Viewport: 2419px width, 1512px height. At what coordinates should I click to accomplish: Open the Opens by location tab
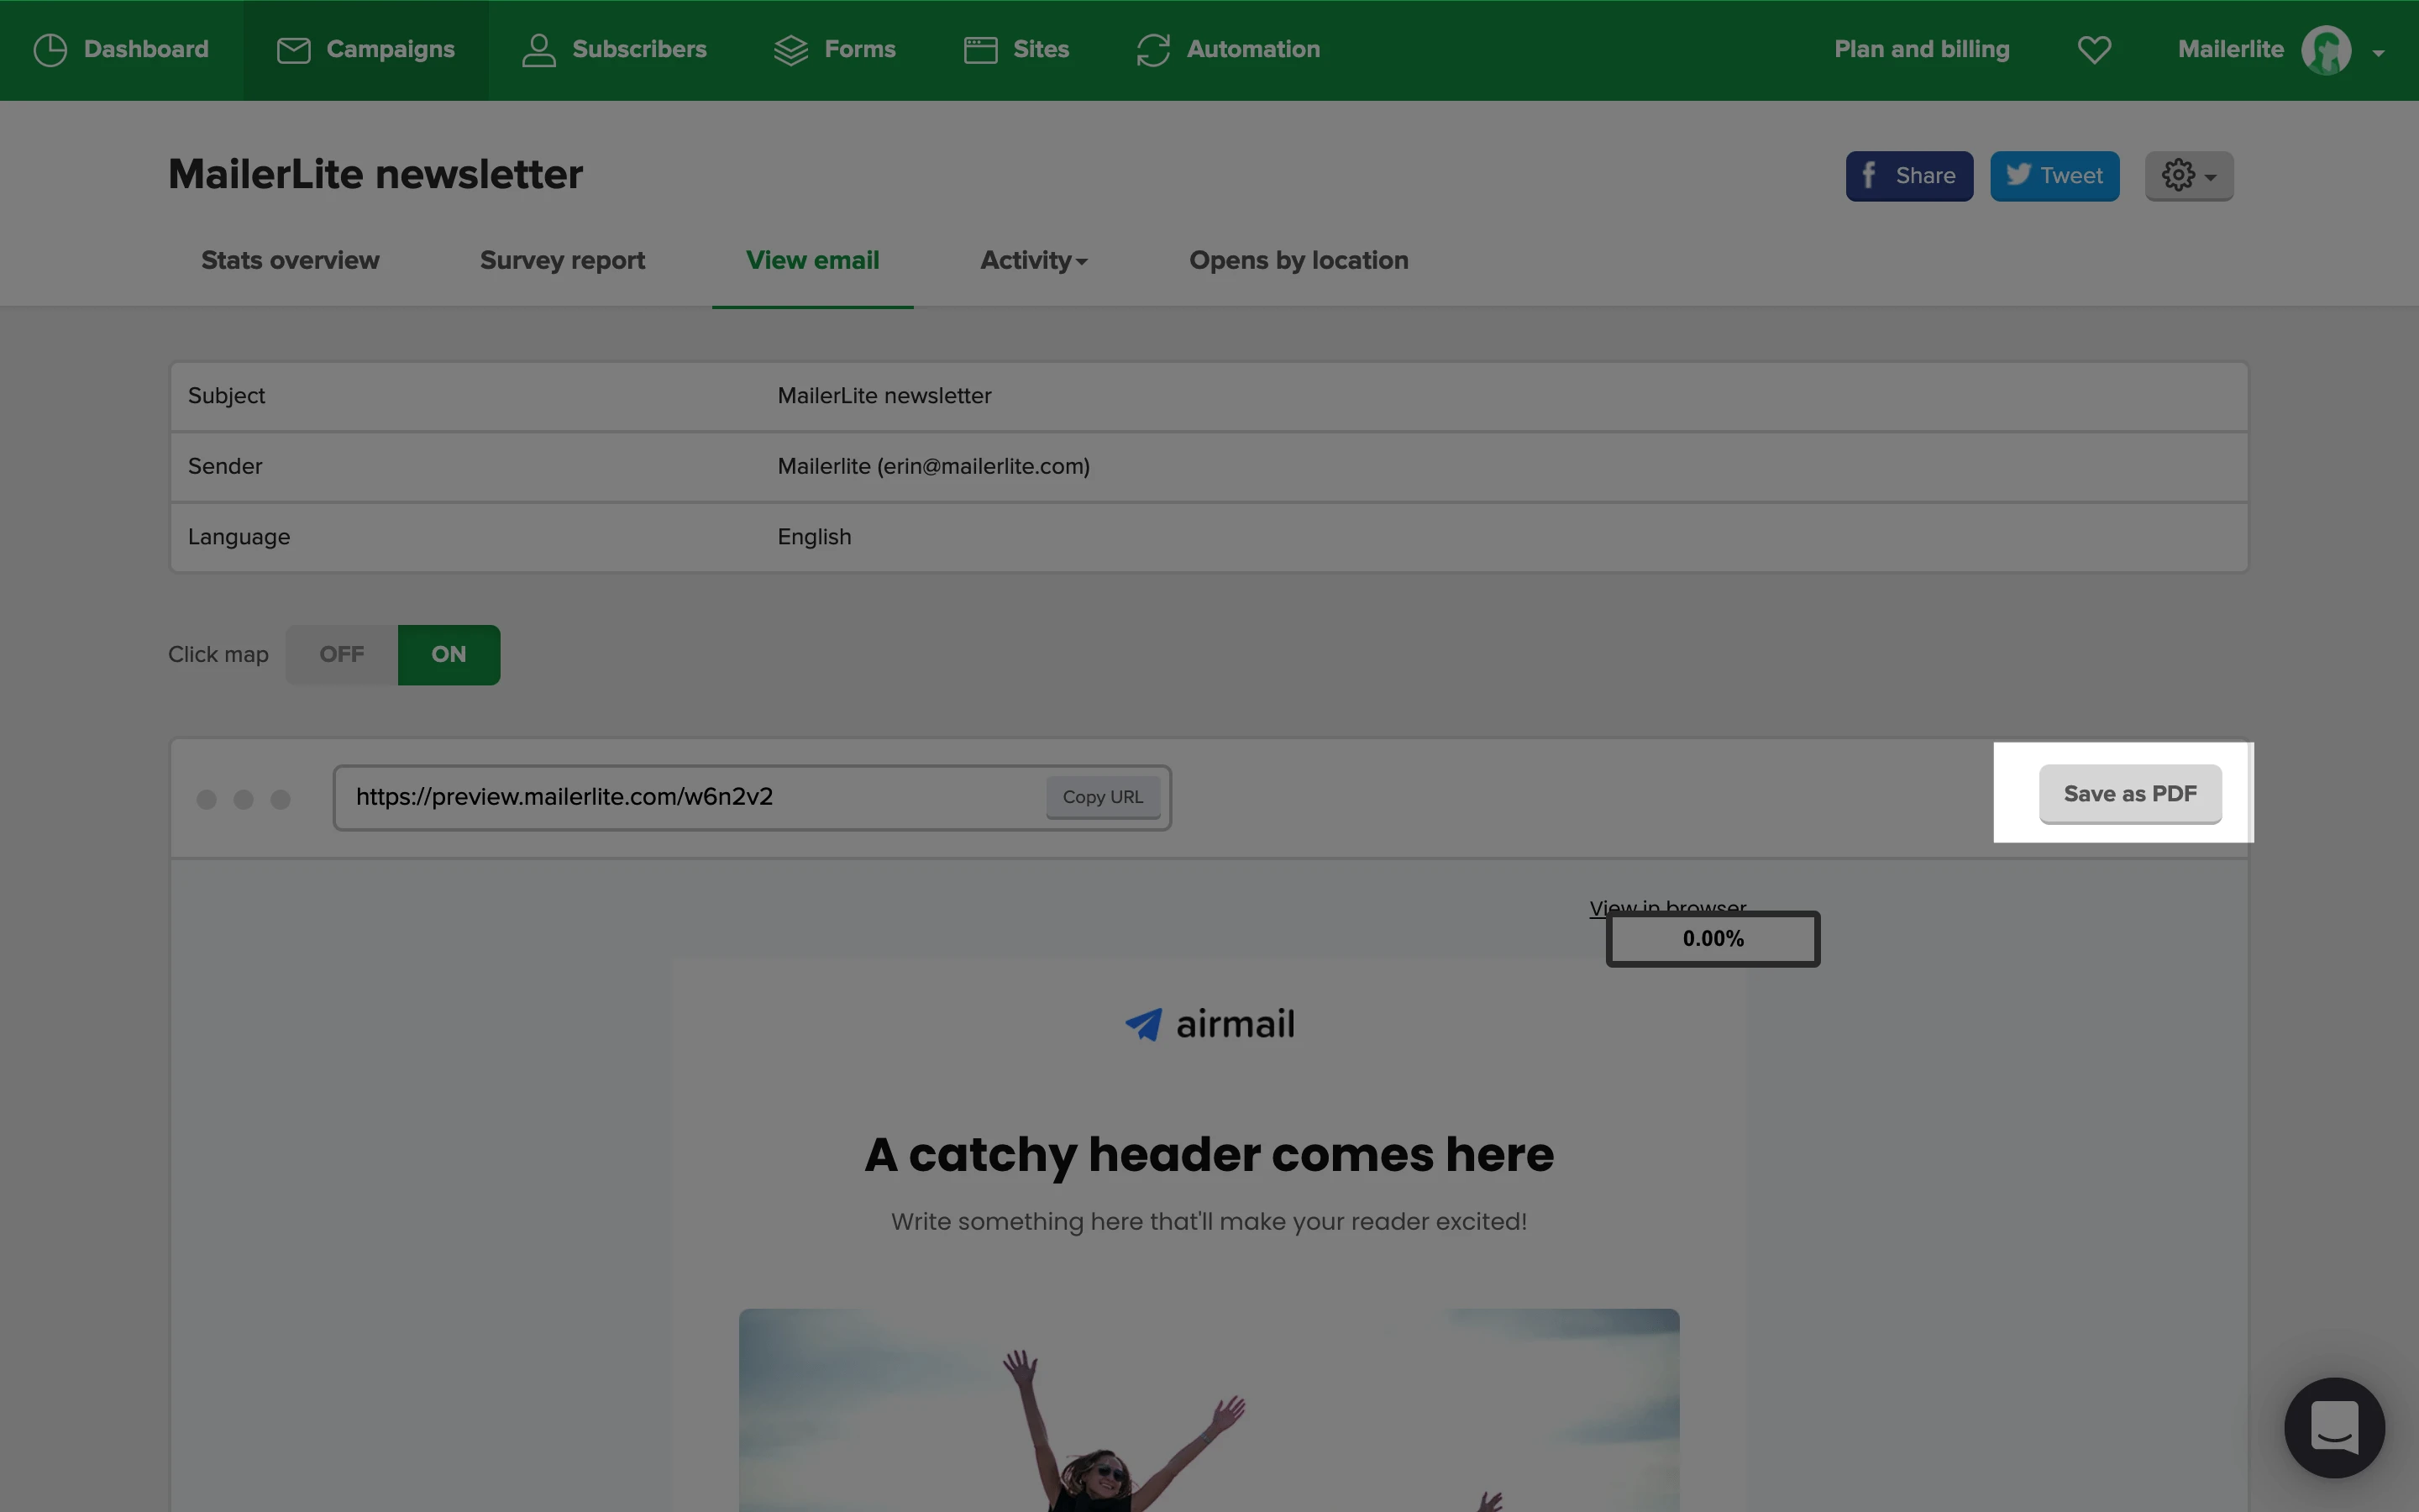(x=1299, y=261)
